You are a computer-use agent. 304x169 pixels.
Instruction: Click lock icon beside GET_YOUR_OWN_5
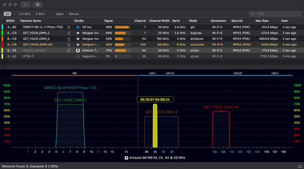(69, 39)
